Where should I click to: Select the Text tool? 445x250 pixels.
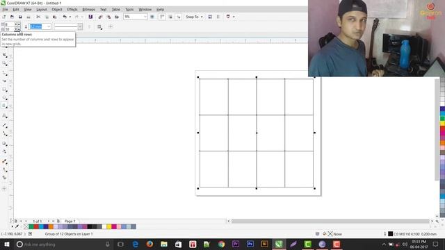point(5,116)
